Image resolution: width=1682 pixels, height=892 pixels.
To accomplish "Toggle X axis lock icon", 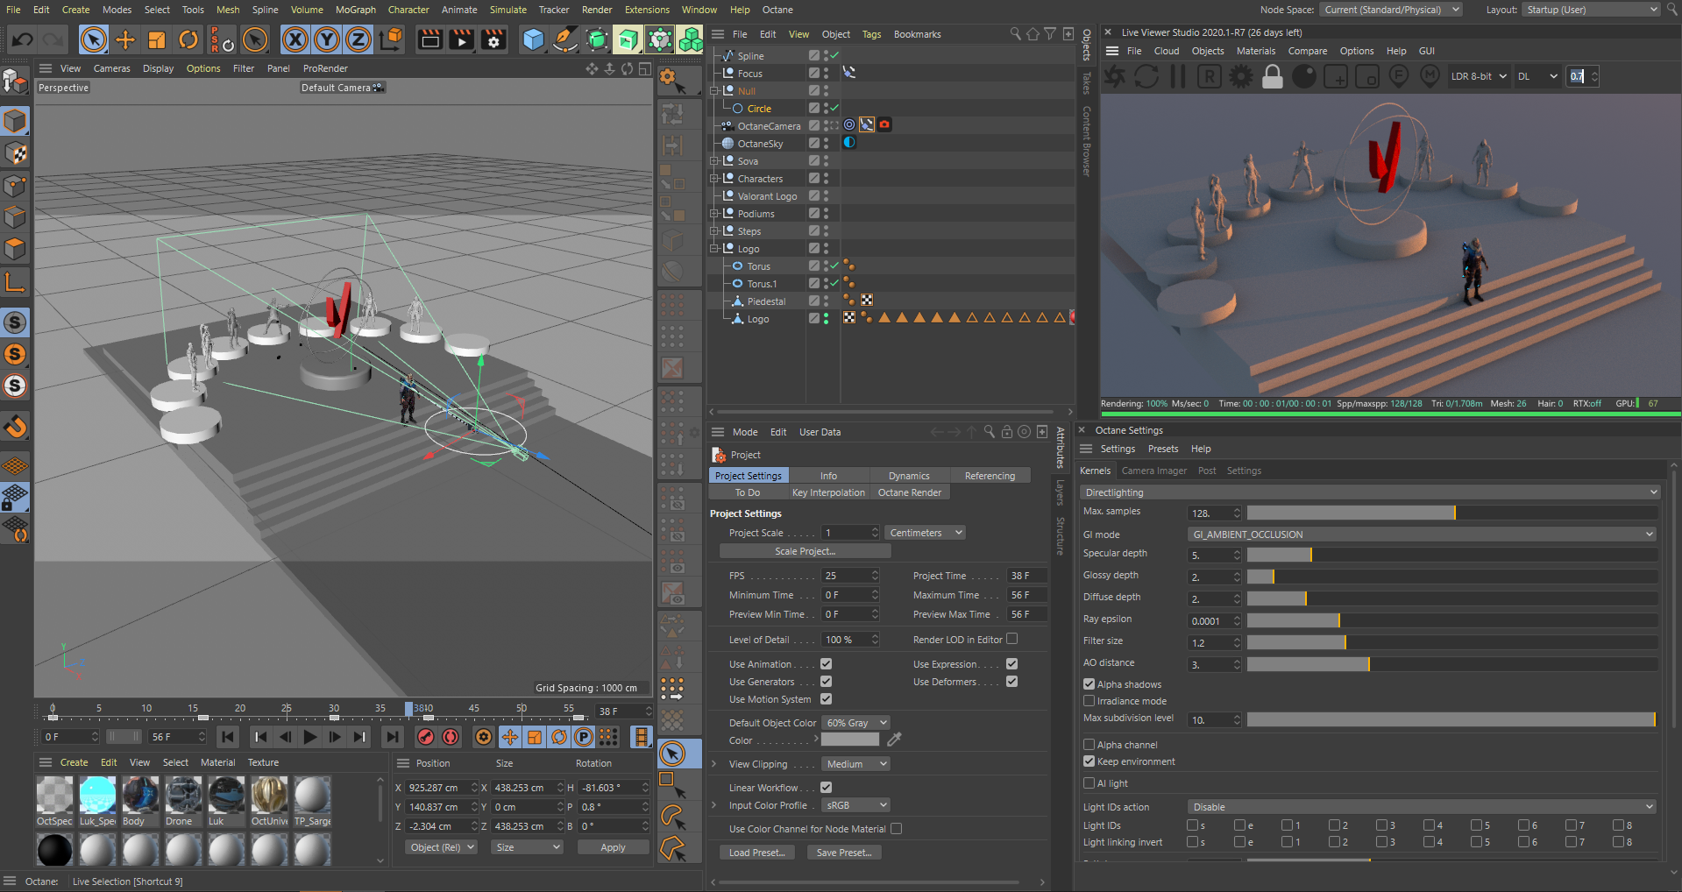I will [295, 39].
